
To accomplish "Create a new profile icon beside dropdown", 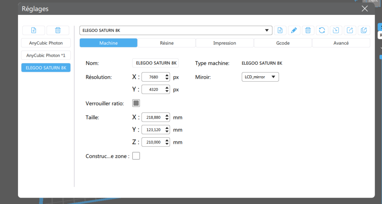I will (280, 31).
